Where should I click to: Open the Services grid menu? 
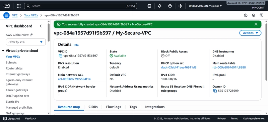coord(19,6)
